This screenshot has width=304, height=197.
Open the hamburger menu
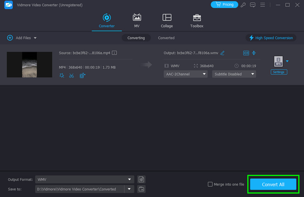(x=263, y=5)
